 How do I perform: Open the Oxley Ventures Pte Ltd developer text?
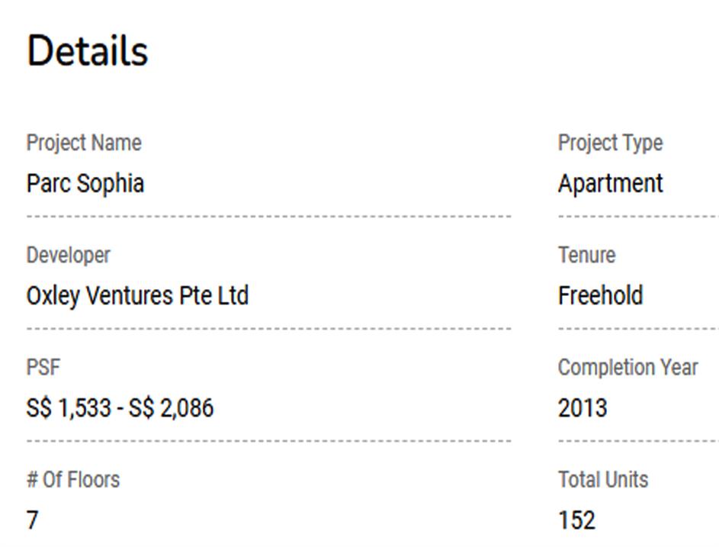(137, 296)
